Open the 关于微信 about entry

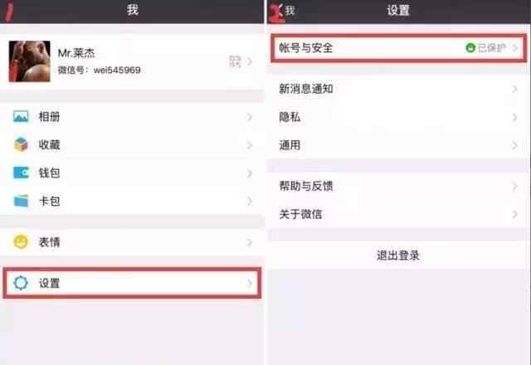398,214
